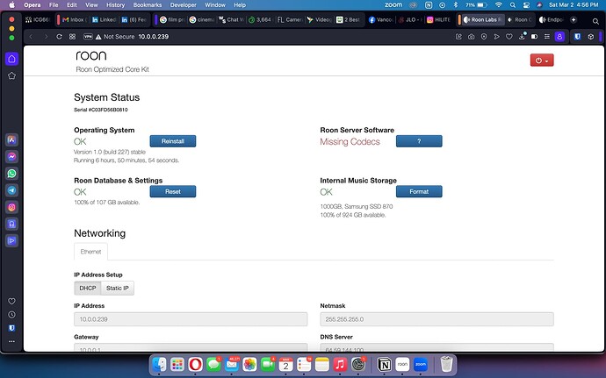Switch to the HILITE Instagram tab
Viewport: 606px width, 378px height.
438,19
